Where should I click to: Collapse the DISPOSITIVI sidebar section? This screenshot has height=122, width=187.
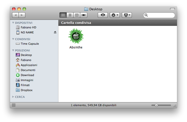[13, 23]
